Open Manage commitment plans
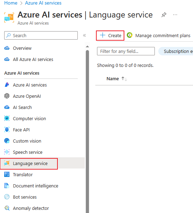 (x=159, y=35)
